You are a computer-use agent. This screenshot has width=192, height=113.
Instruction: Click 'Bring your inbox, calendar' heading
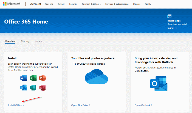(156, 60)
